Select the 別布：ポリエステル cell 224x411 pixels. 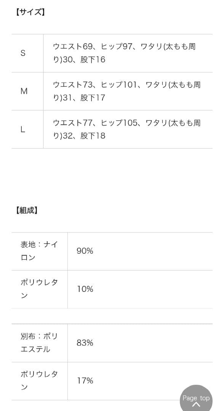(38, 343)
